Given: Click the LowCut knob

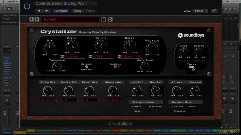Looking at the screenshot, I should [x=137, y=90].
